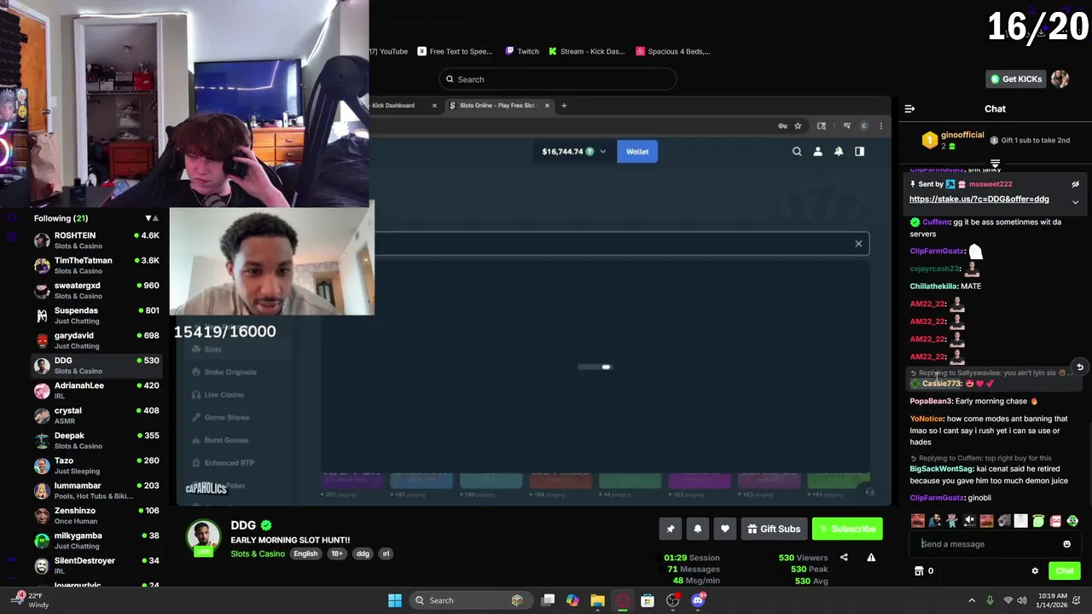Click the Kick search field
The image size is (1092, 614).
558,79
